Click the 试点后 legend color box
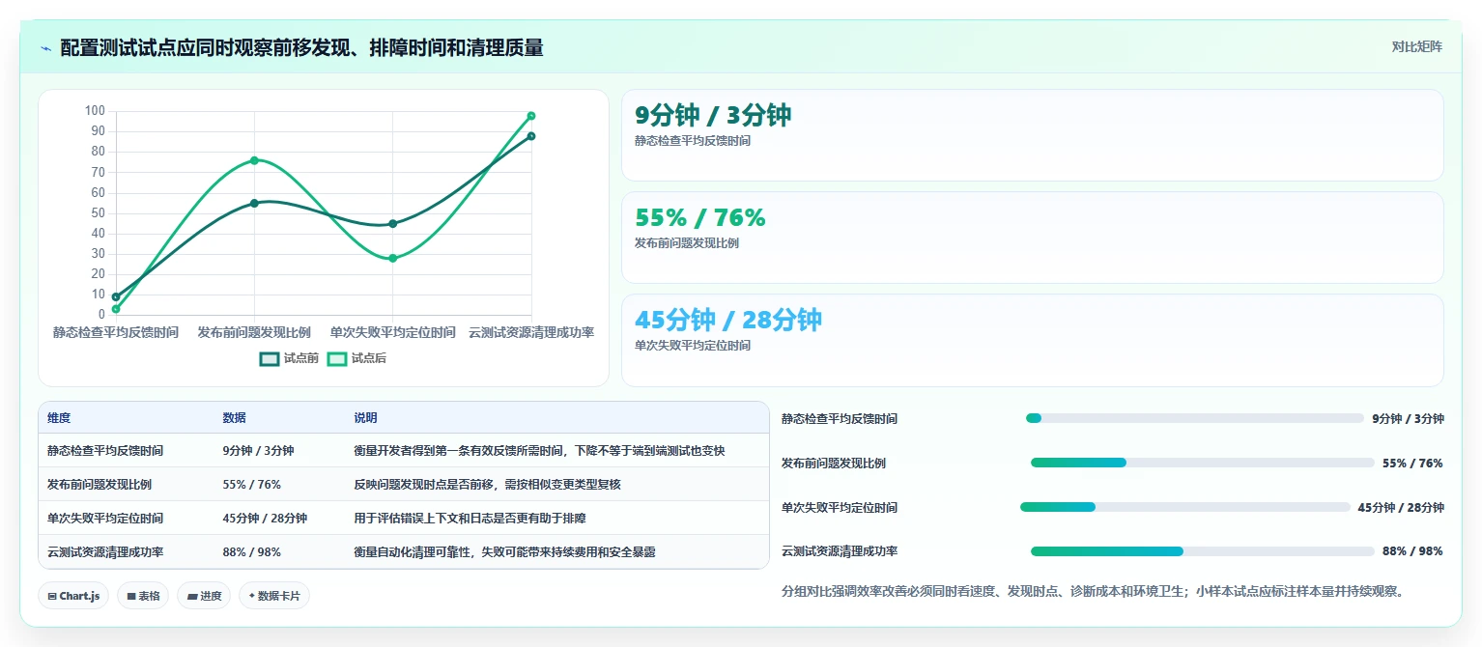This screenshot has width=1482, height=647. [337, 358]
